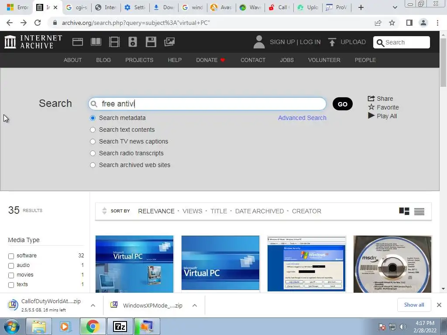Check the movies media type box

11,275
